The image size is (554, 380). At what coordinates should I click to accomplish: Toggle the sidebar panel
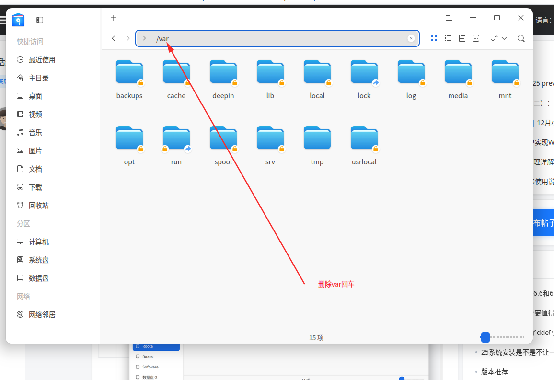coord(40,20)
